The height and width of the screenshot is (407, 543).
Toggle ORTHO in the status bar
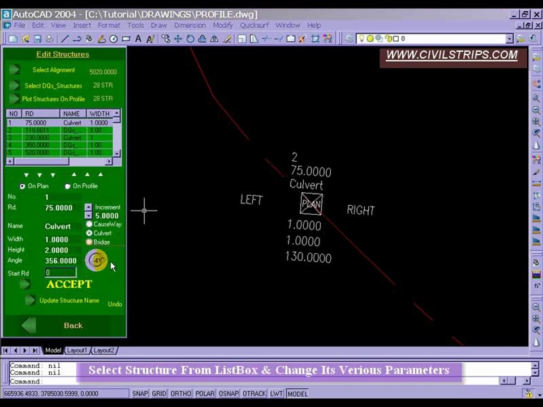[181, 393]
